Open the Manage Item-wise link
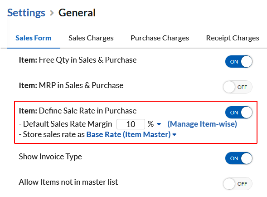The height and width of the screenshot is (197, 267). [202, 124]
